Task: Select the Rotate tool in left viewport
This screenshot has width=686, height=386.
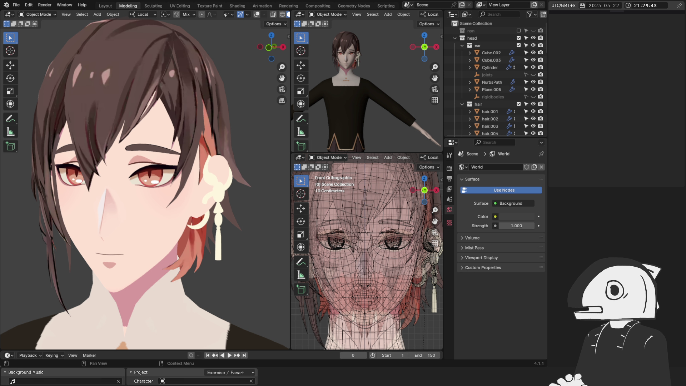Action: (10, 78)
